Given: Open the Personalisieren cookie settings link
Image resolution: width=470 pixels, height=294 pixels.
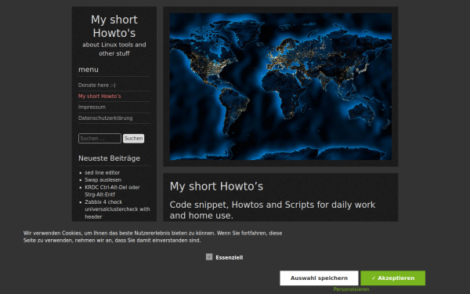Looking at the screenshot, I should pos(351,289).
